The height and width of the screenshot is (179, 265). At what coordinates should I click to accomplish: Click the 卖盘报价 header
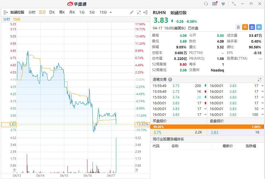coord(217,121)
